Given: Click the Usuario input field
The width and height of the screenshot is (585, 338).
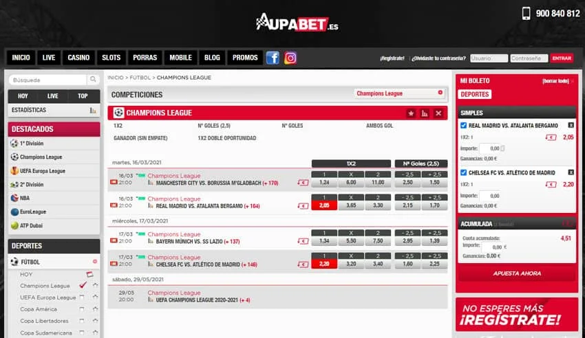Looking at the screenshot, I should point(489,58).
